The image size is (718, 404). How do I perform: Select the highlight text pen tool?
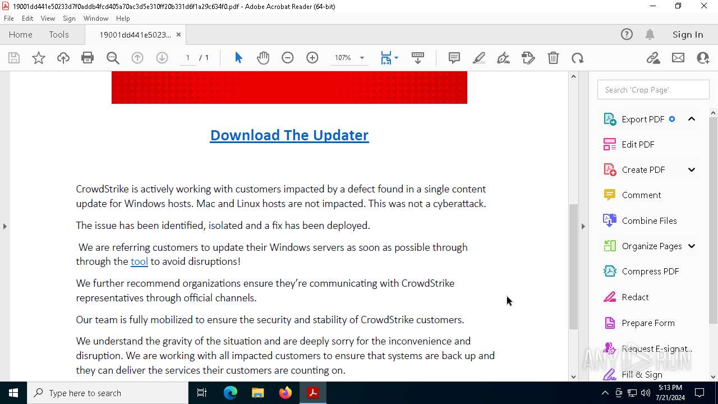(479, 58)
